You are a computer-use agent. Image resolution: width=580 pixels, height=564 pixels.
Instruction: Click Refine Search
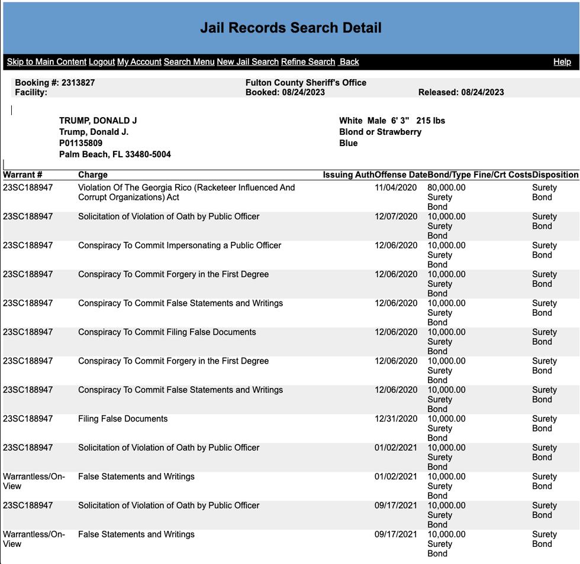(x=308, y=61)
